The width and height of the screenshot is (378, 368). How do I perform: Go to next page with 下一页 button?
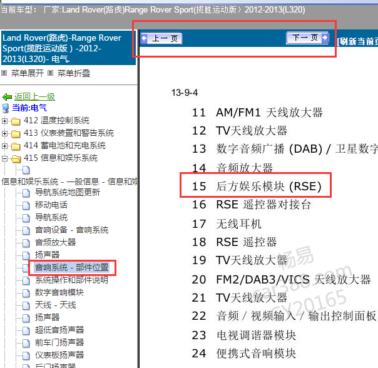307,38
